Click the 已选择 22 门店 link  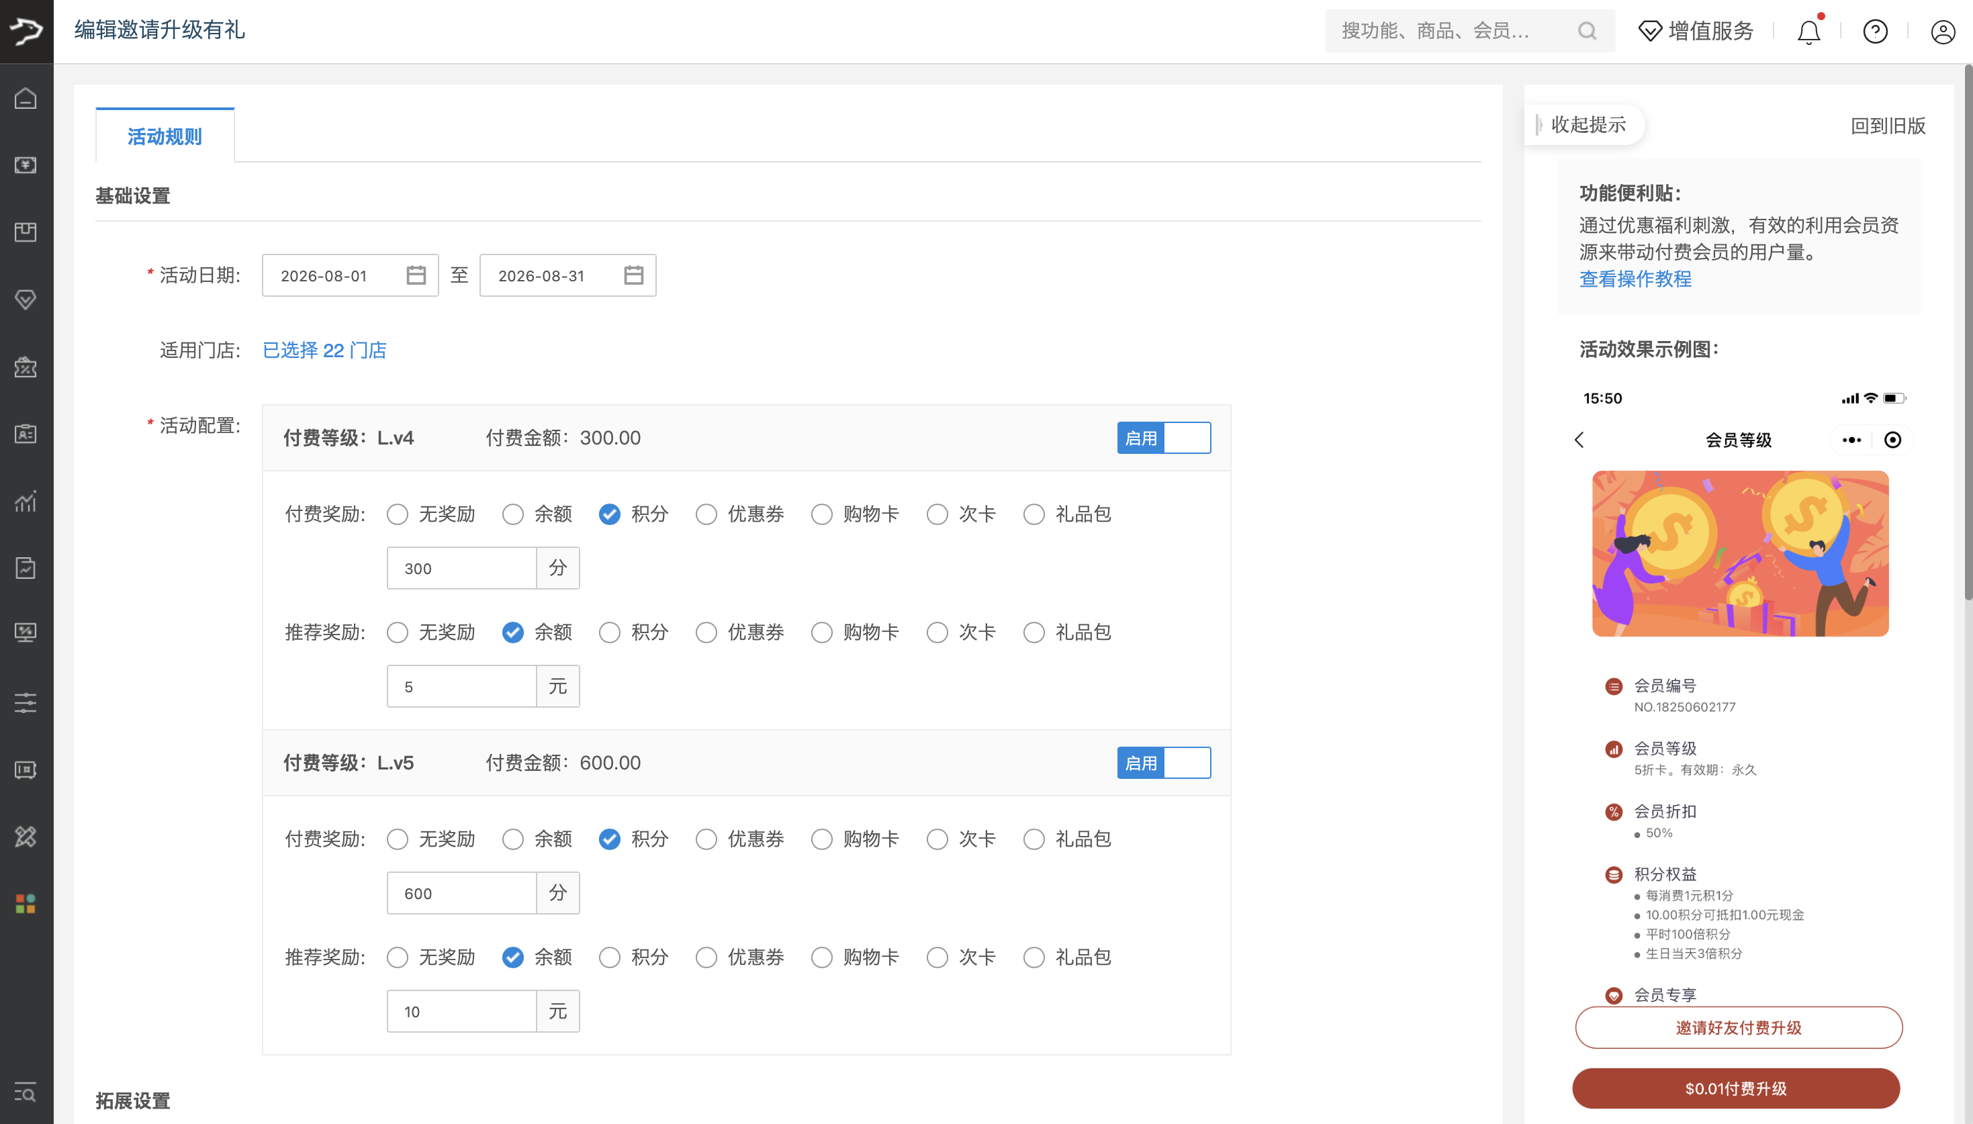click(325, 350)
